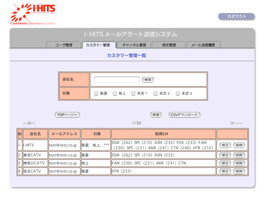263x206 pixels.
Task: Delete the 埼玉CATV row with 削除
Action: 239,171
